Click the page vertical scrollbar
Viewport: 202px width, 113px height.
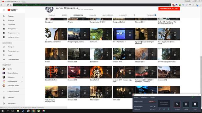coord(201,74)
